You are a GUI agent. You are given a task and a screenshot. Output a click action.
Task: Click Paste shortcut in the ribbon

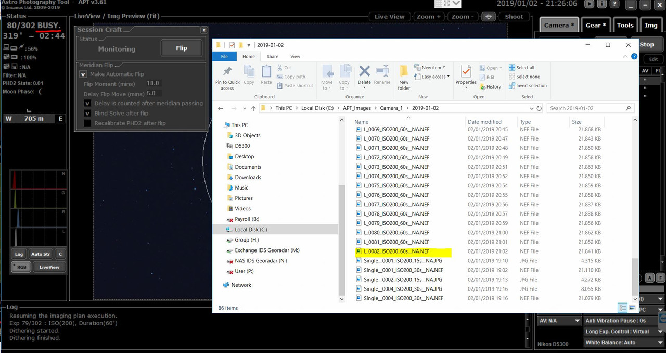tap(294, 86)
